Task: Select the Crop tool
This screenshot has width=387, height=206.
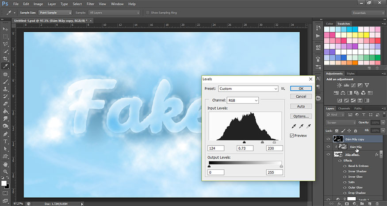Action: click(x=5, y=59)
